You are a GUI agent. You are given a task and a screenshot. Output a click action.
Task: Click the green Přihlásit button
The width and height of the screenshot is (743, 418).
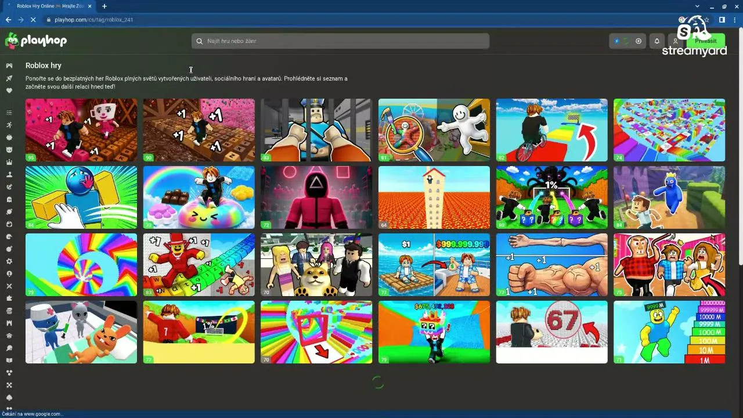click(x=706, y=41)
